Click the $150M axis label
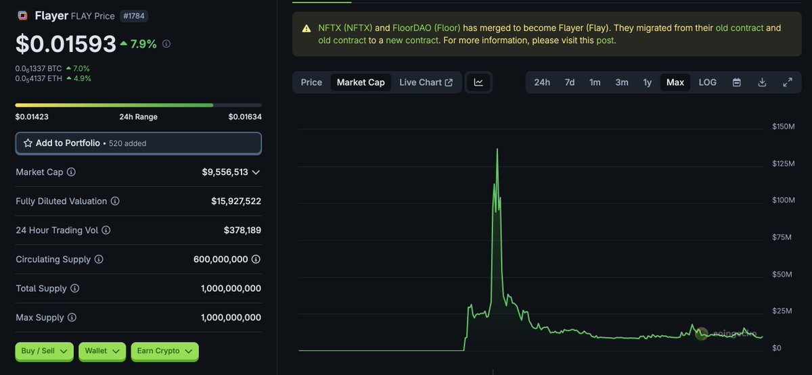 coord(783,127)
